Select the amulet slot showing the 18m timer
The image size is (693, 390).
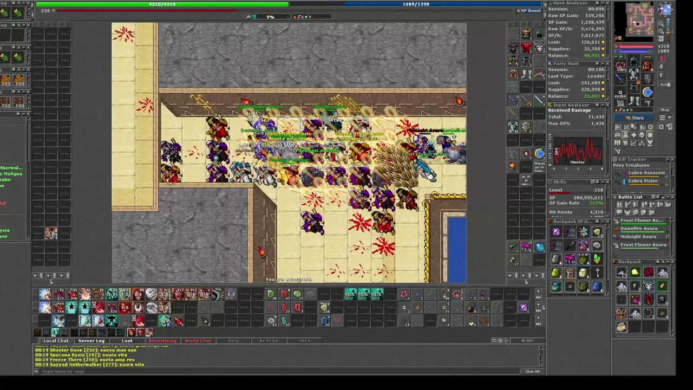point(620,66)
